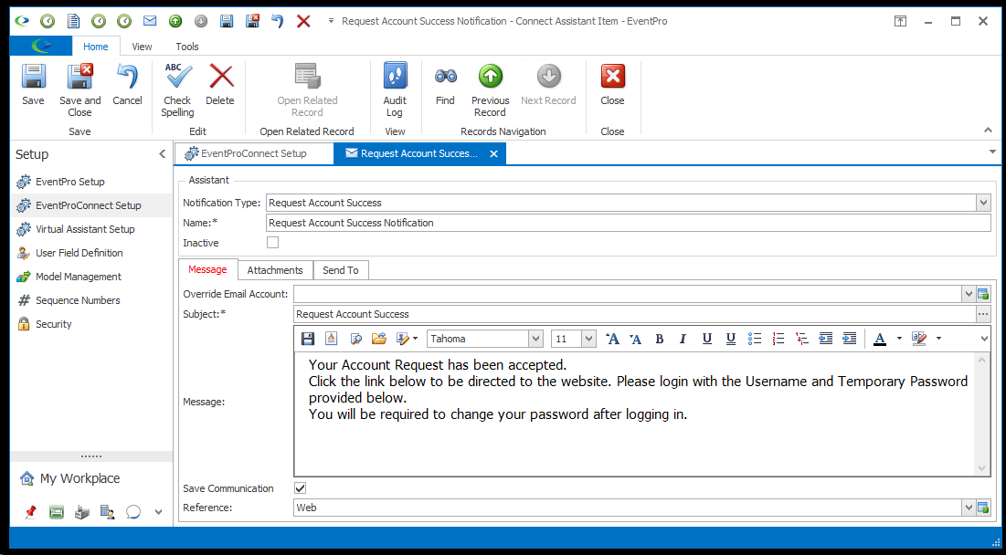Click the red pushpin icon in navigation footer
The width and height of the screenshot is (1006, 555).
pyautogui.click(x=30, y=511)
